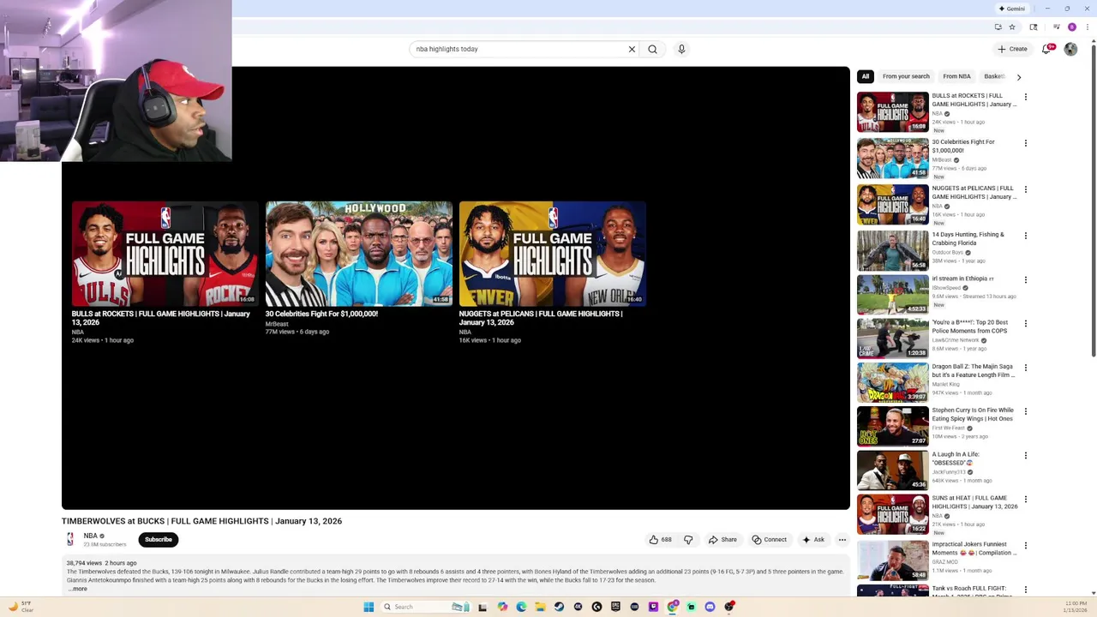Viewport: 1097px width, 617px height.
Task: Open OBS Studio from the taskbar
Action: 729,607
